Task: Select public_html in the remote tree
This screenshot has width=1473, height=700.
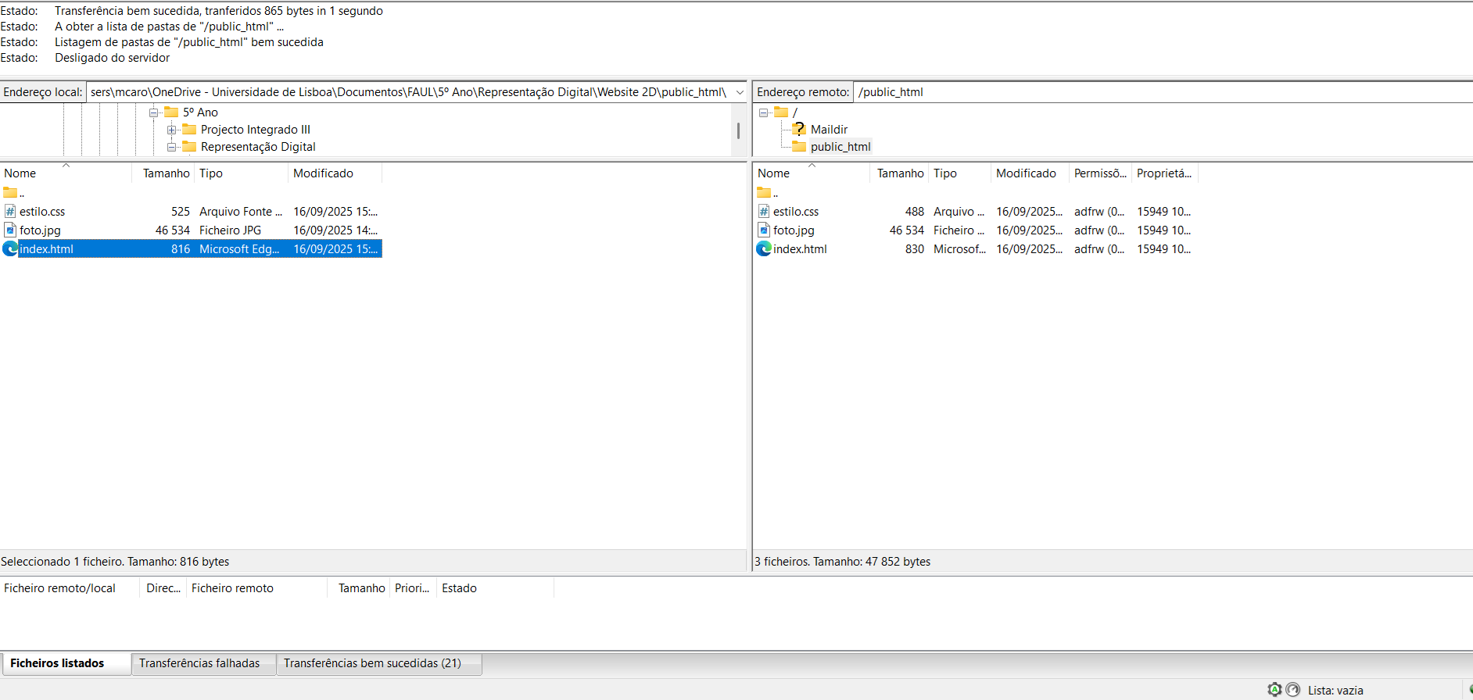Action: click(840, 147)
